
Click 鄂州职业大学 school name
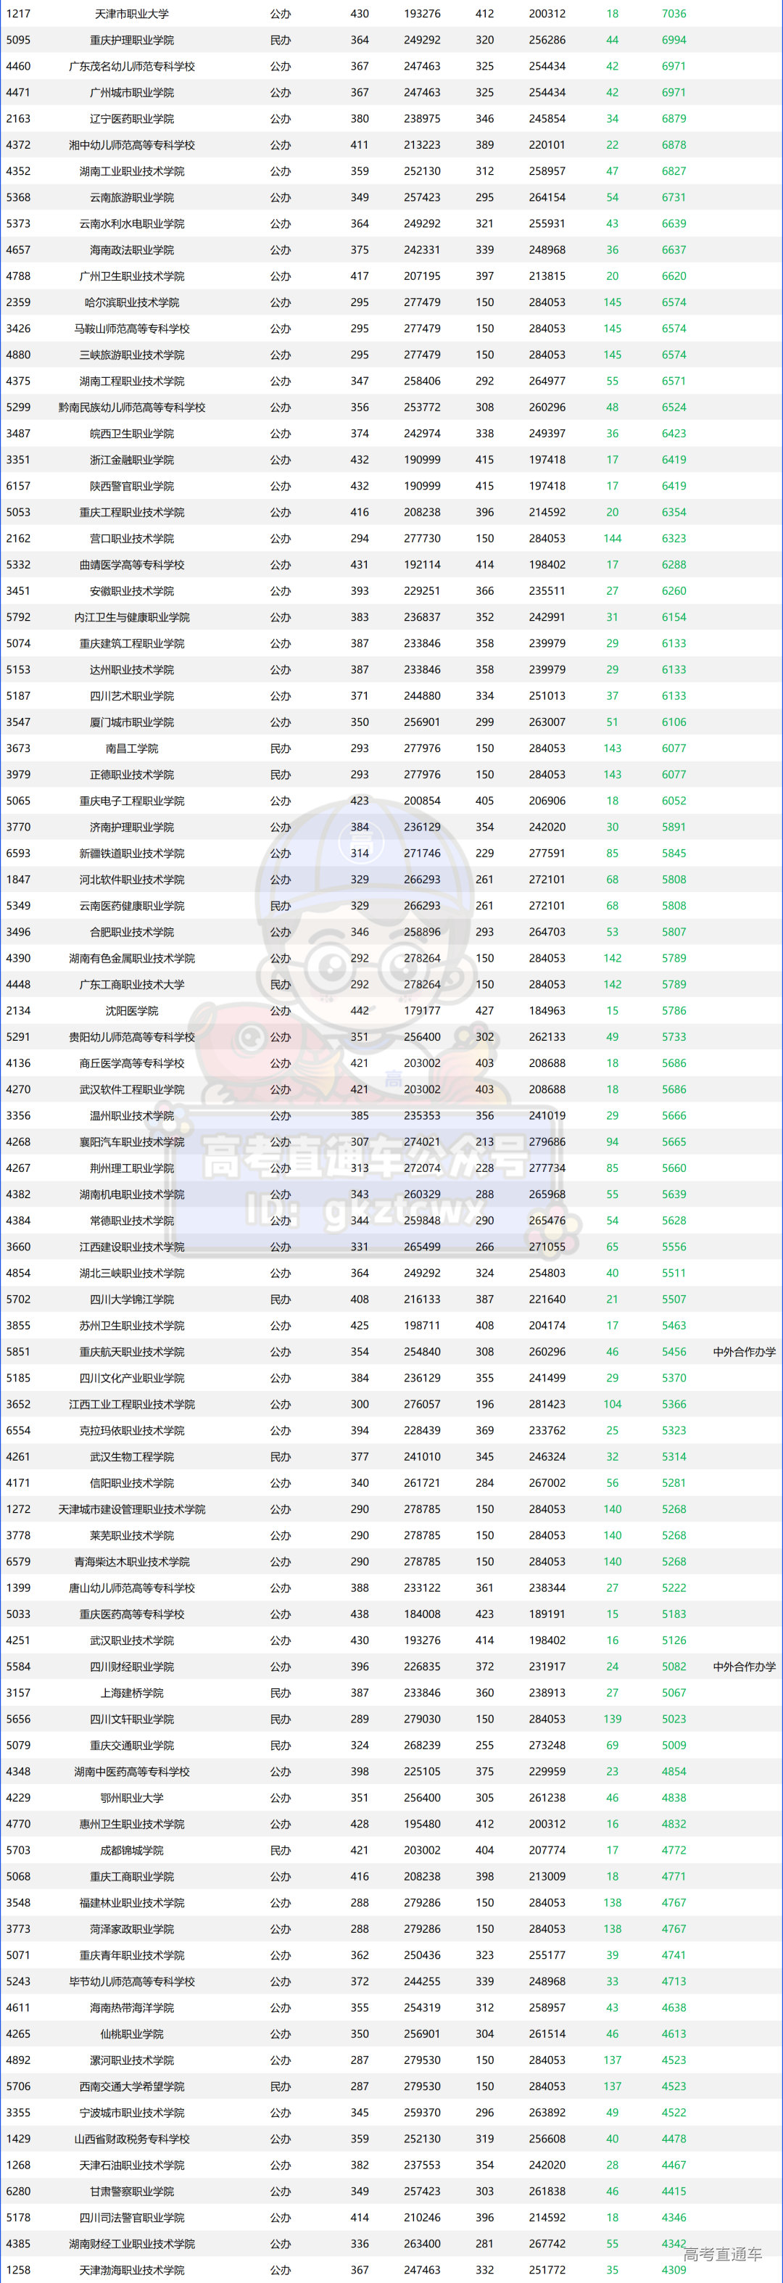131,1797
